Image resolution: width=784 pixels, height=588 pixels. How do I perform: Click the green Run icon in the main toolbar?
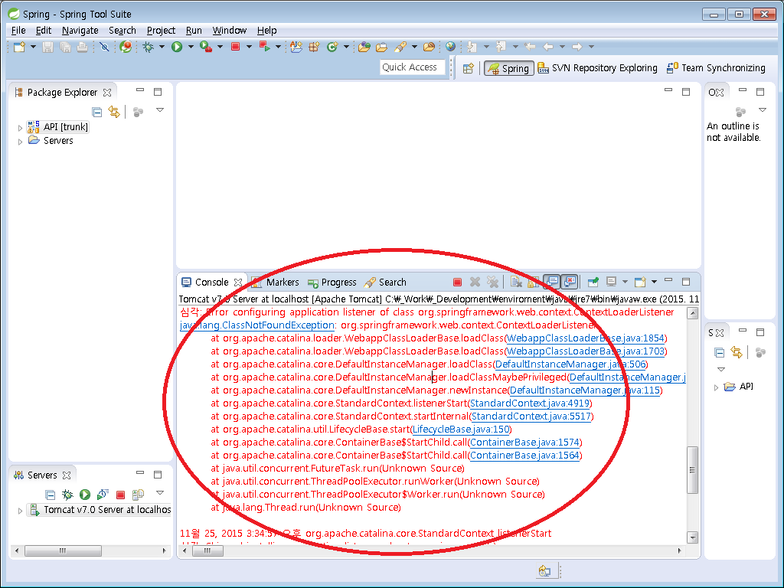click(x=177, y=47)
